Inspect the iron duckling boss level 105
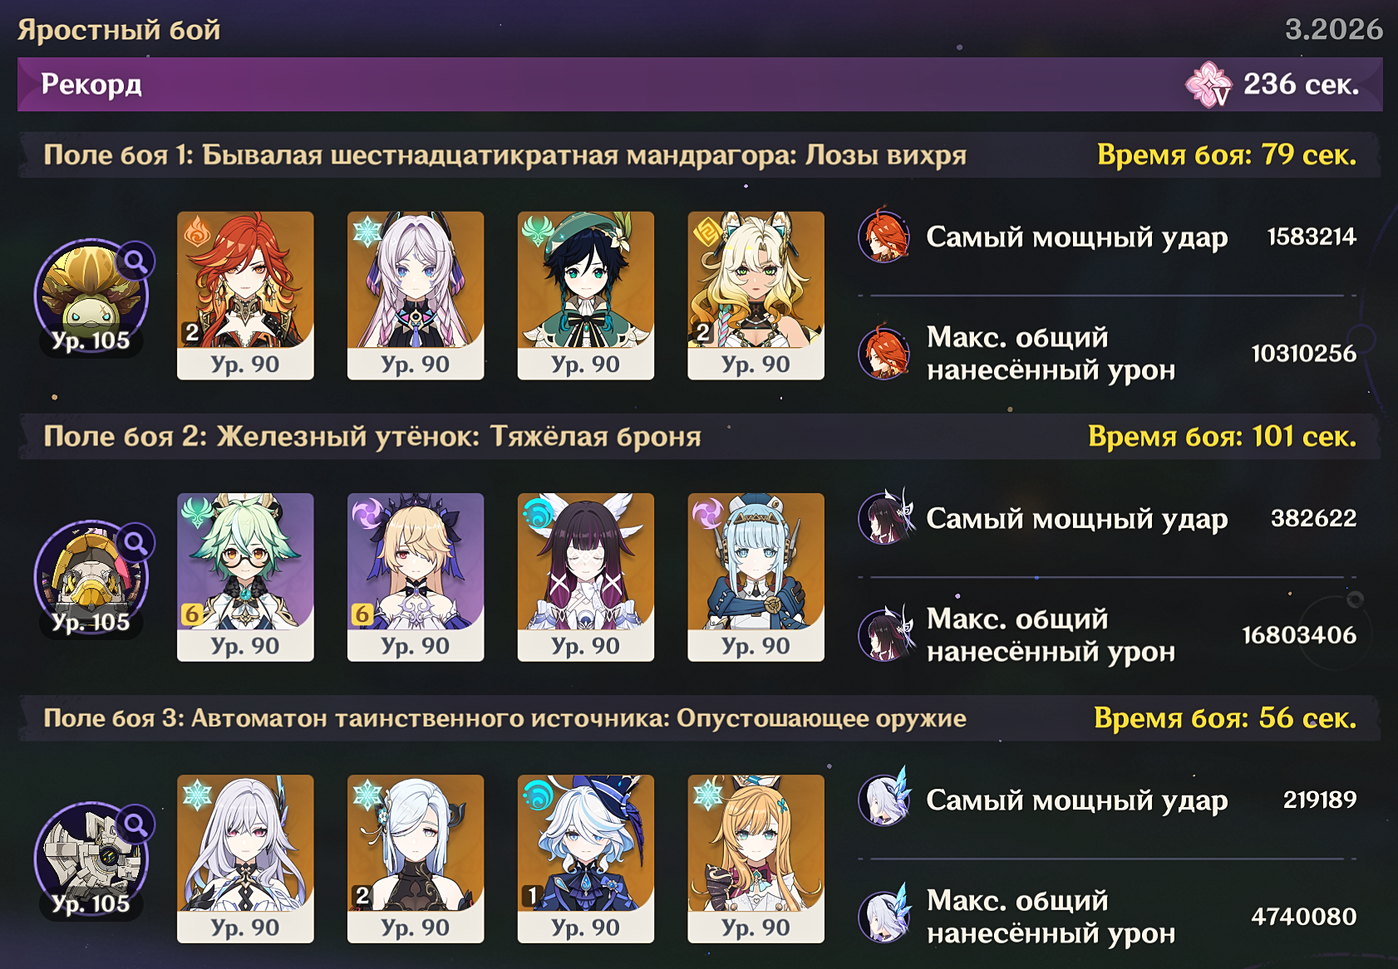Image resolution: width=1398 pixels, height=969 pixels. click(x=91, y=578)
